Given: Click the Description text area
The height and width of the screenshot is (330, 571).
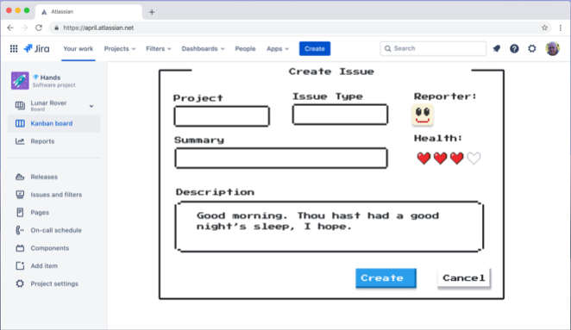Looking at the screenshot, I should [x=329, y=227].
